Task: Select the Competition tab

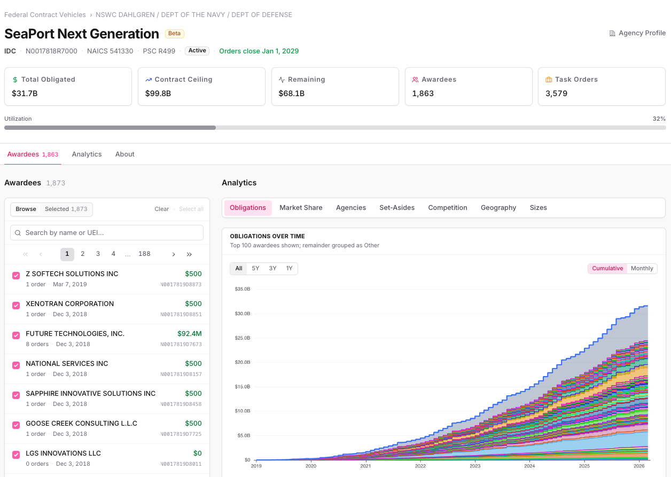Action: pos(448,208)
